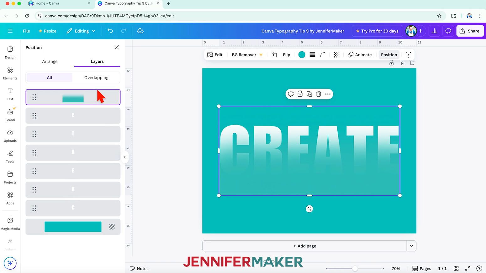This screenshot has height=273, width=486.
Task: Duplicate the selected element from floating toolbar
Action: 309,94
